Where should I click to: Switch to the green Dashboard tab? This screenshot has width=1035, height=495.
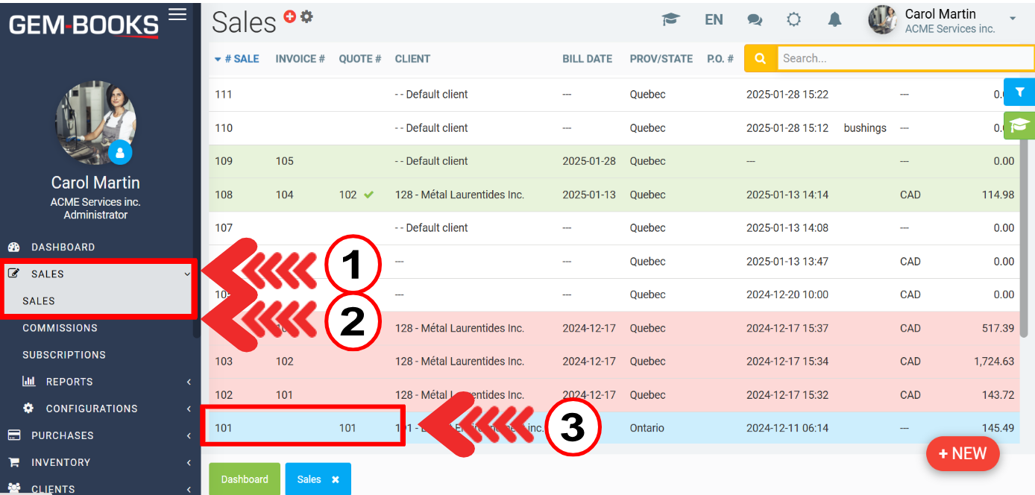coord(244,479)
